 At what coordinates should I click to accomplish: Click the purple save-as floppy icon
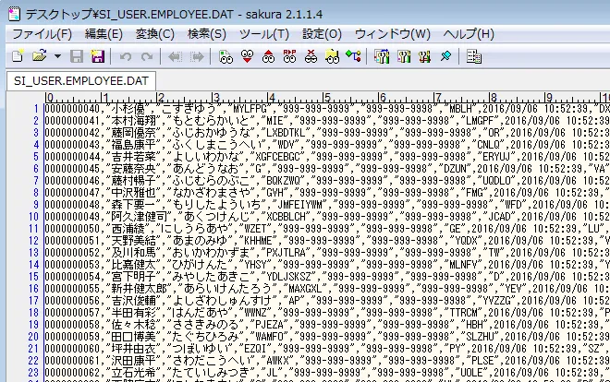(x=98, y=56)
